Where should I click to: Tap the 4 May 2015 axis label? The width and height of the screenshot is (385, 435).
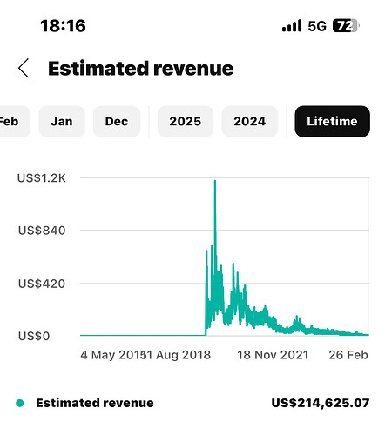click(x=111, y=355)
